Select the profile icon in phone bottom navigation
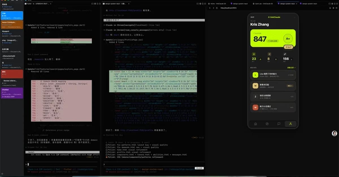Screen dimensions: 339x177 coord(291,124)
